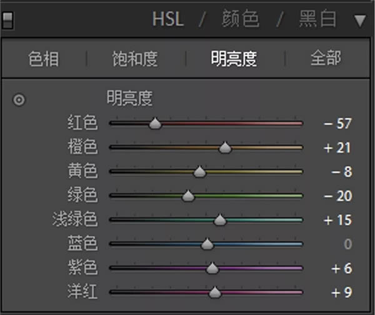Click the 橙色 (Orange) luminance slider handle
This screenshot has height=315, width=375.
pyautogui.click(x=226, y=148)
